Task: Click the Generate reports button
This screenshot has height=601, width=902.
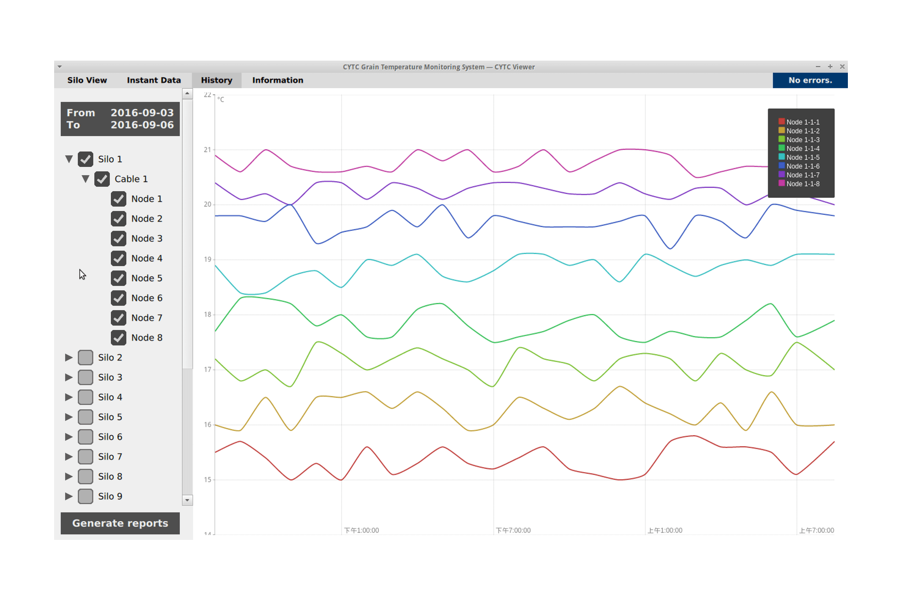Action: [x=120, y=523]
